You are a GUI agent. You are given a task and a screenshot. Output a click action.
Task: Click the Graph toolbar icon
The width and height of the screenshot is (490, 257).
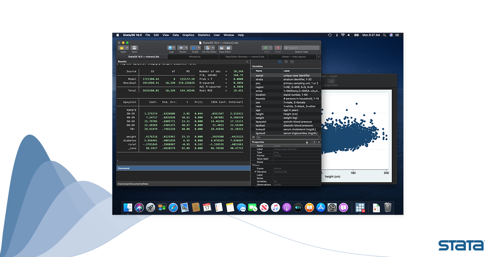click(194, 48)
